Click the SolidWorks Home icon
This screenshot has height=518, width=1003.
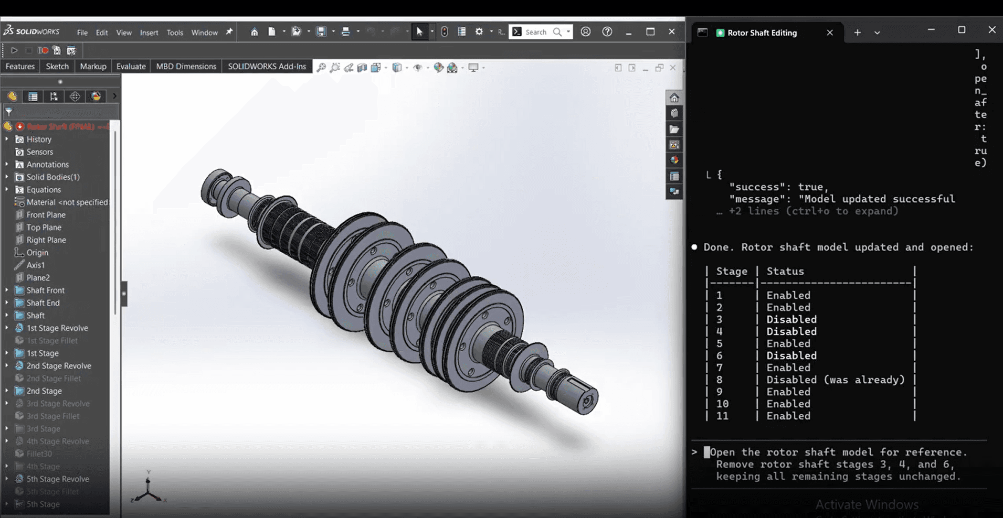[x=254, y=32]
